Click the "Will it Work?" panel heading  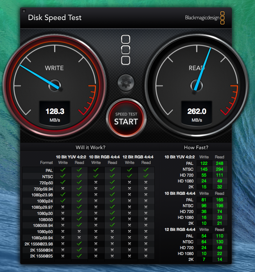pyautogui.click(x=90, y=148)
